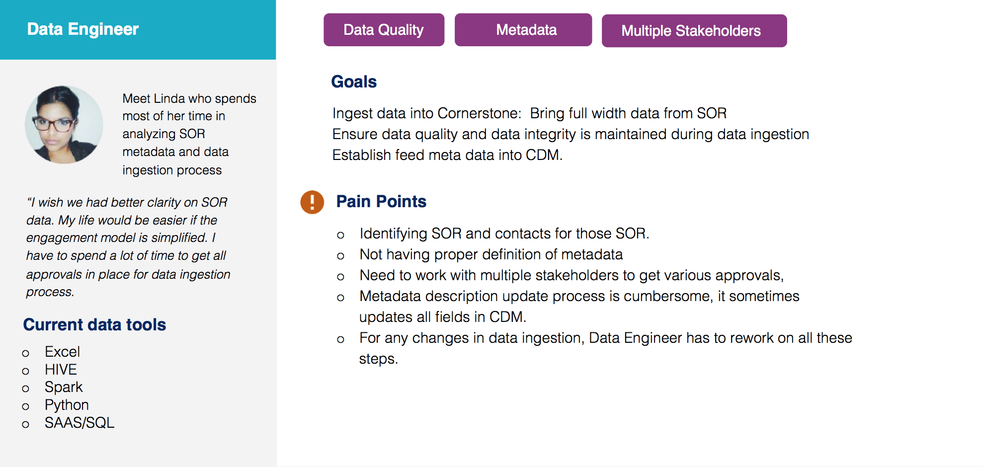
Task: Select the Spark item in tools list
Action: [x=64, y=387]
